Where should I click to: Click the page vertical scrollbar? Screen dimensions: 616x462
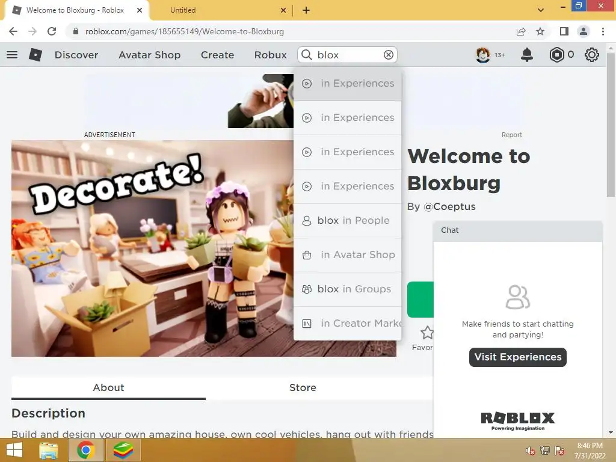[611, 125]
